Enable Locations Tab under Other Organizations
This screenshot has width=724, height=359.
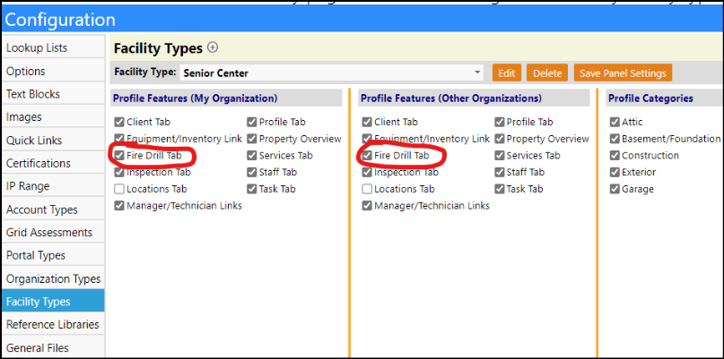[367, 189]
